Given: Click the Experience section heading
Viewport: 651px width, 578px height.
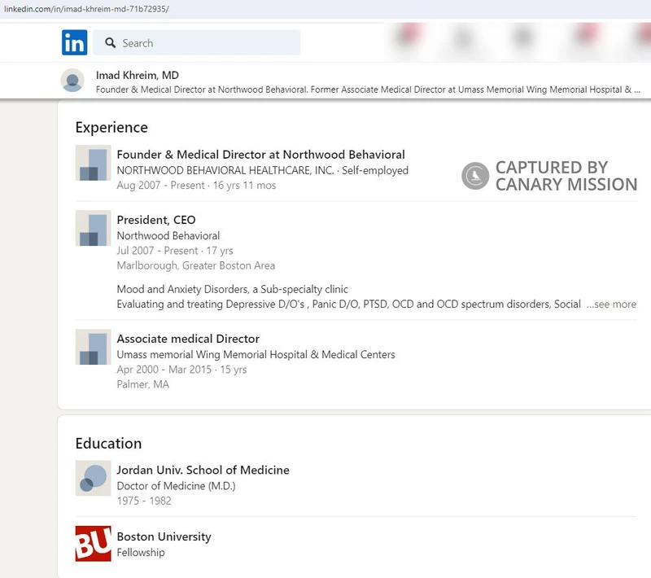Looking at the screenshot, I should tap(111, 128).
